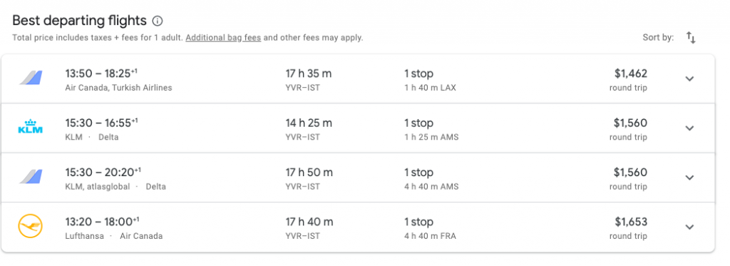Expand the Lufthansa $1,653 flight details
Viewport: 730px width, 266px height.
tap(689, 227)
